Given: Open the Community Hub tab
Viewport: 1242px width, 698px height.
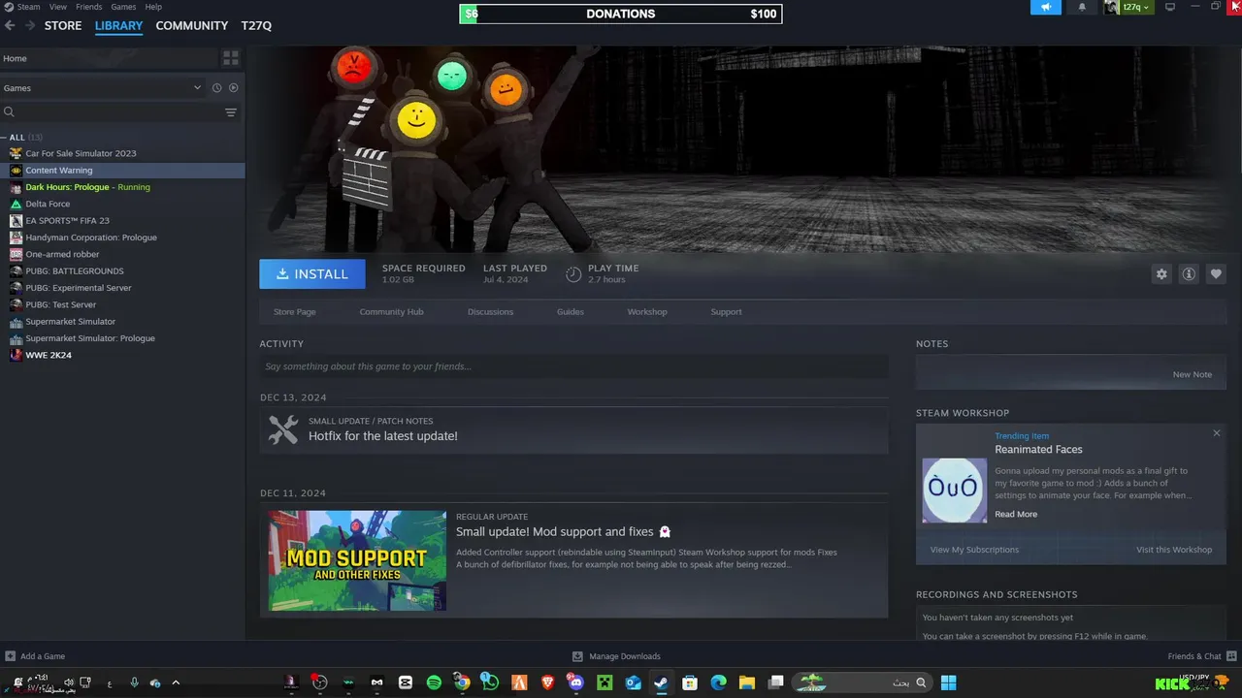Looking at the screenshot, I should pos(391,312).
